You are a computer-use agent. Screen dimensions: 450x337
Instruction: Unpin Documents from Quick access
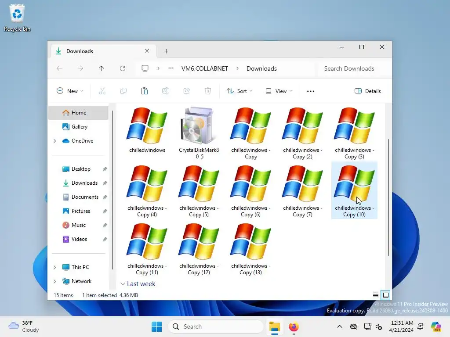point(105,197)
